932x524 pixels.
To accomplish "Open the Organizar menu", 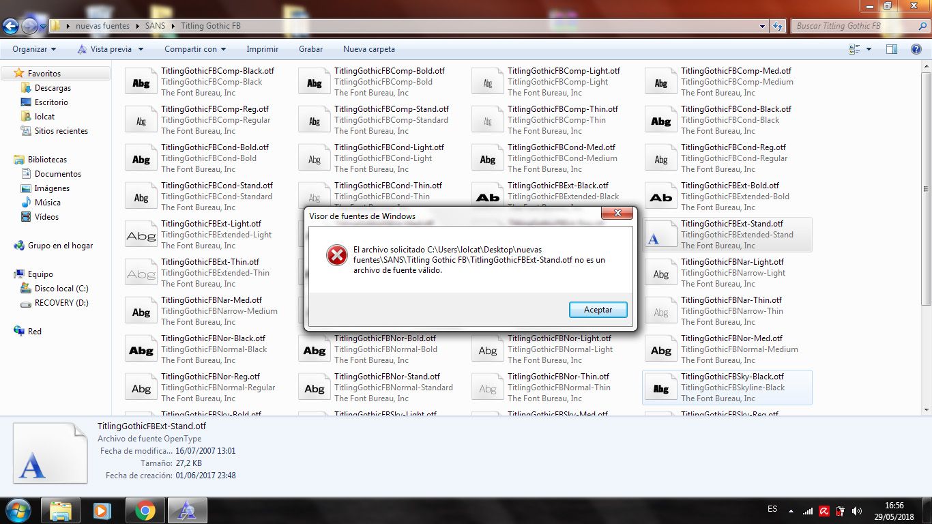I will pyautogui.click(x=34, y=49).
